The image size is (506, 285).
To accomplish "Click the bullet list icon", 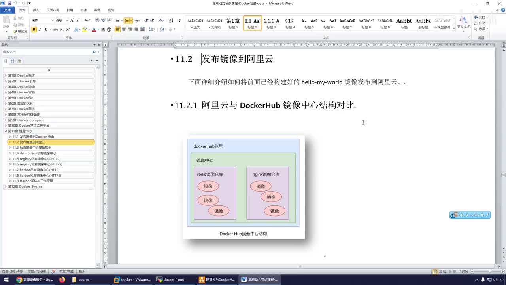I will click(x=118, y=20).
